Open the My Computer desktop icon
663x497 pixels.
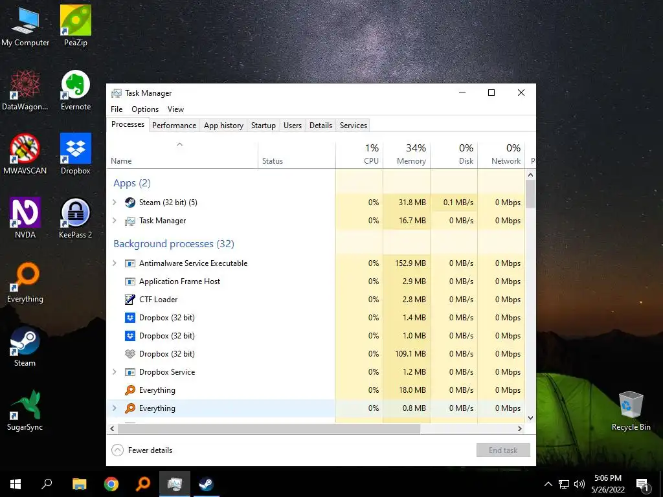[x=25, y=26]
